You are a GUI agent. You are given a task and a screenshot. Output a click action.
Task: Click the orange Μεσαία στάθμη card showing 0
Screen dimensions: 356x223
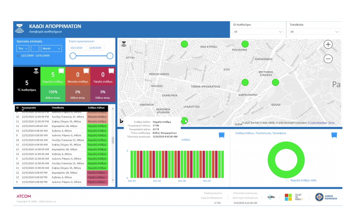(78, 76)
